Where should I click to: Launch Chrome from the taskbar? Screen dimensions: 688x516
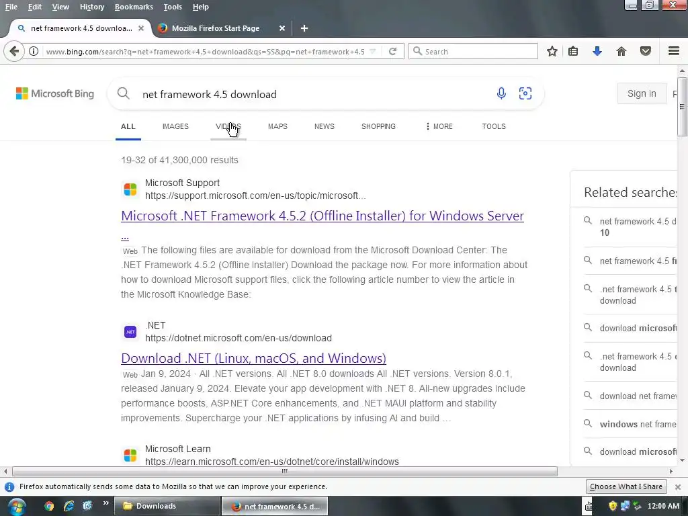49,506
